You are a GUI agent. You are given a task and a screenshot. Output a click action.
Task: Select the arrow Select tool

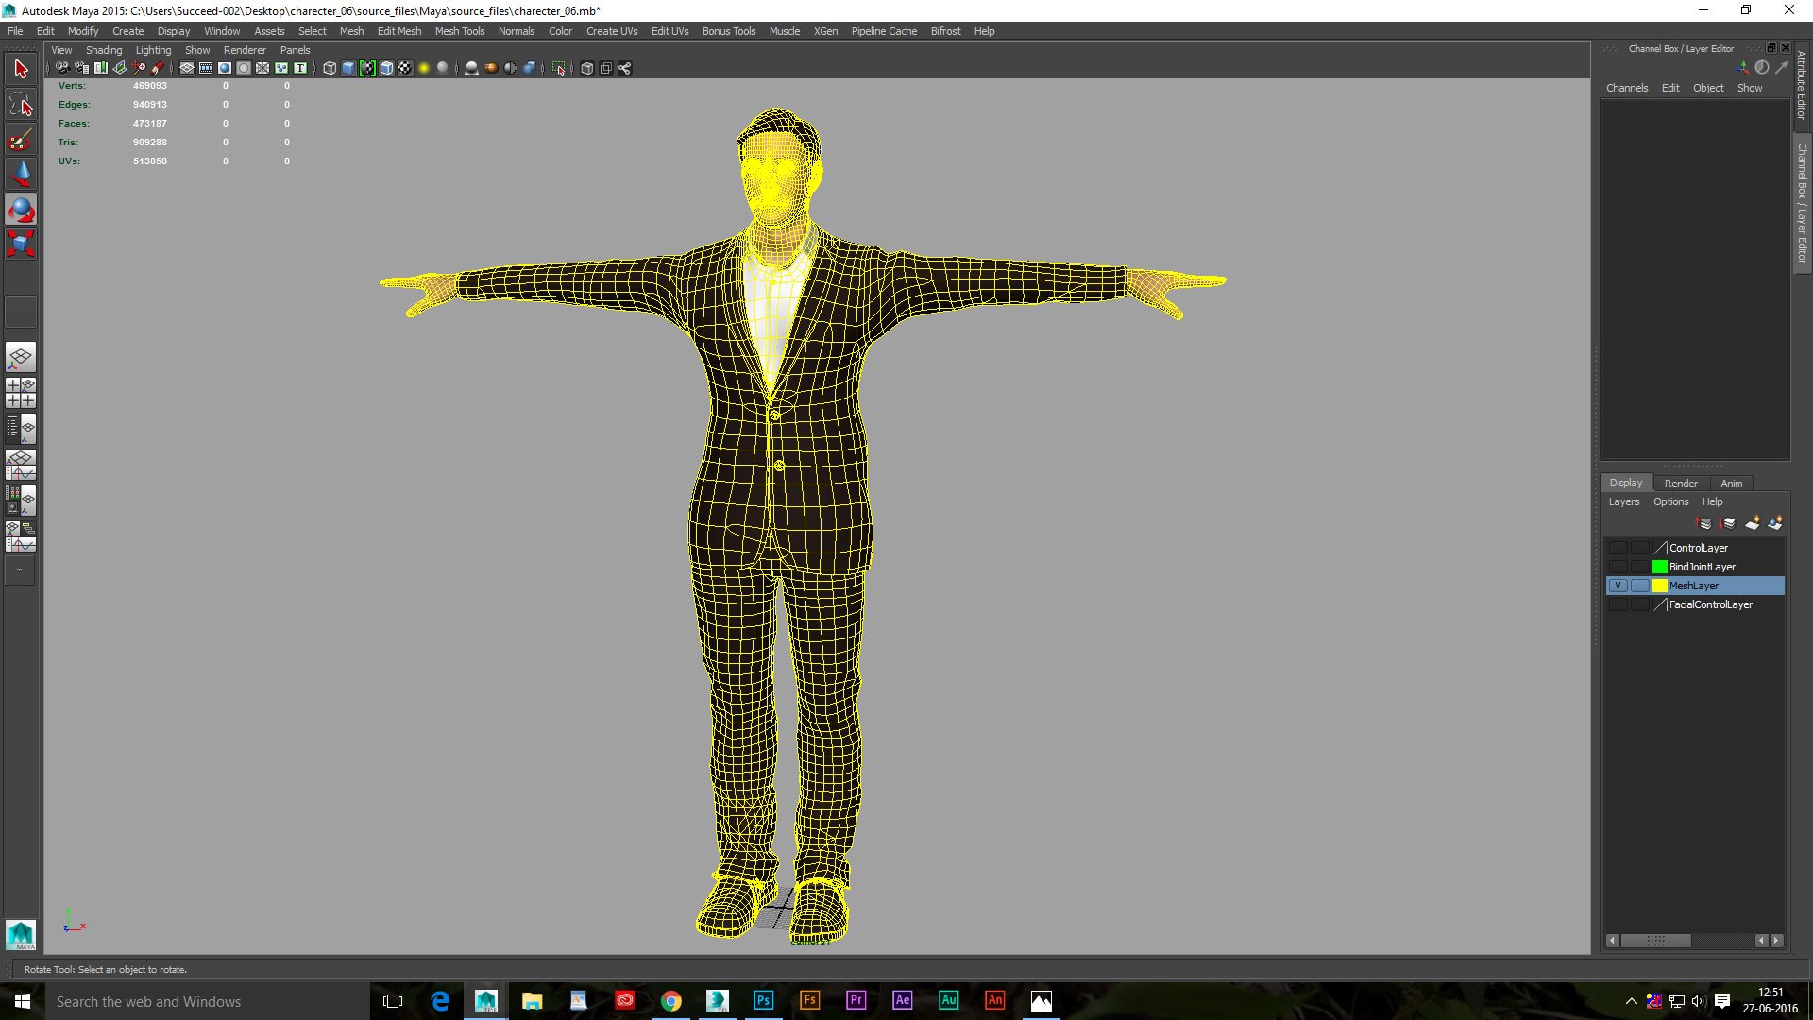coord(21,69)
